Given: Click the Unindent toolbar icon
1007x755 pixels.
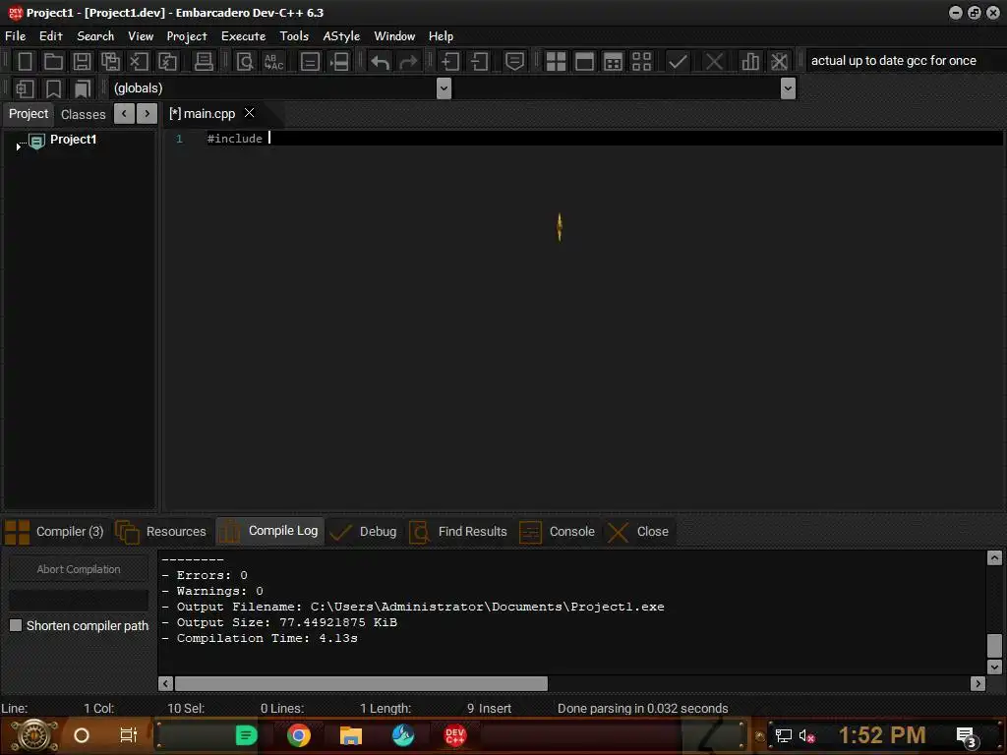Looking at the screenshot, I should (479, 62).
